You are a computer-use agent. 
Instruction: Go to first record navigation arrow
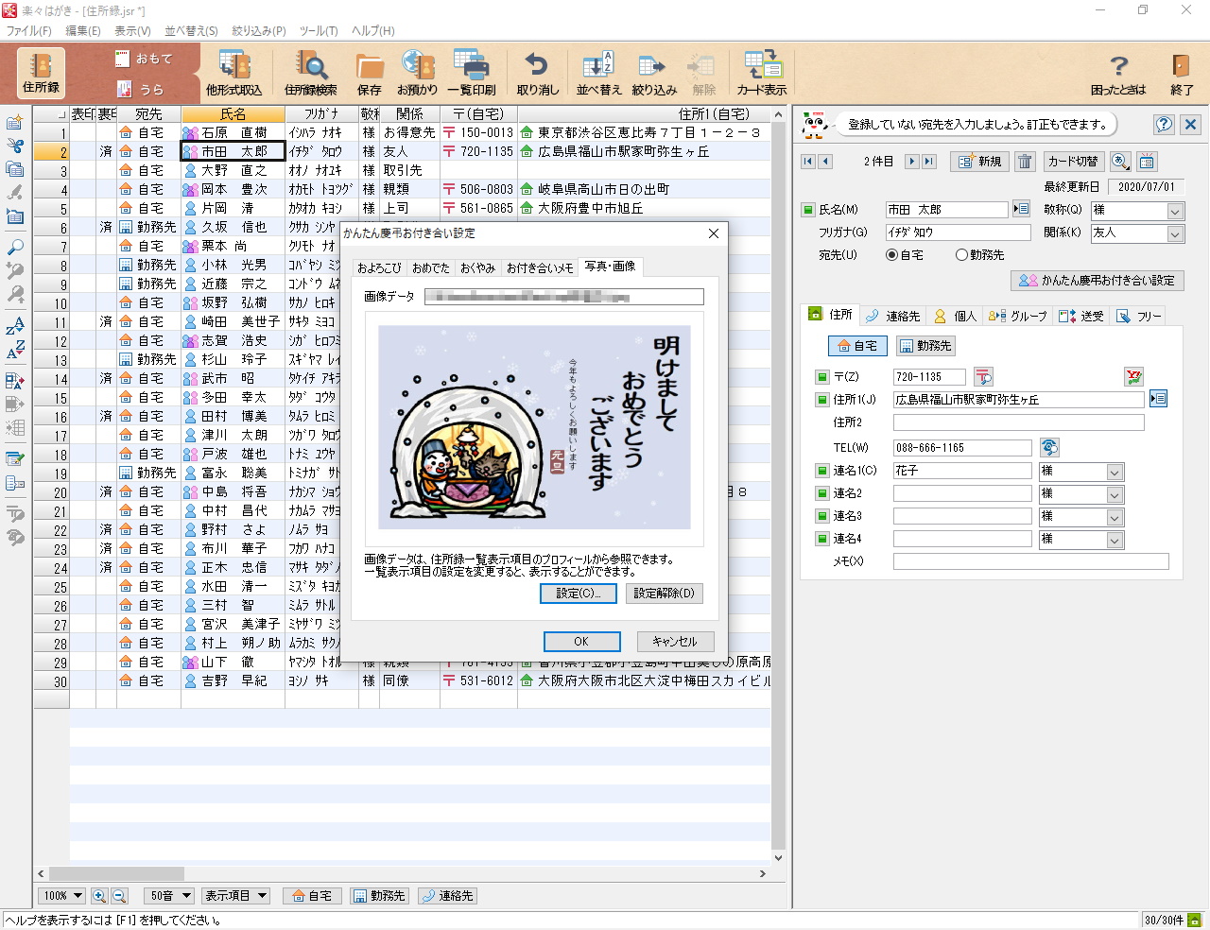pos(807,162)
